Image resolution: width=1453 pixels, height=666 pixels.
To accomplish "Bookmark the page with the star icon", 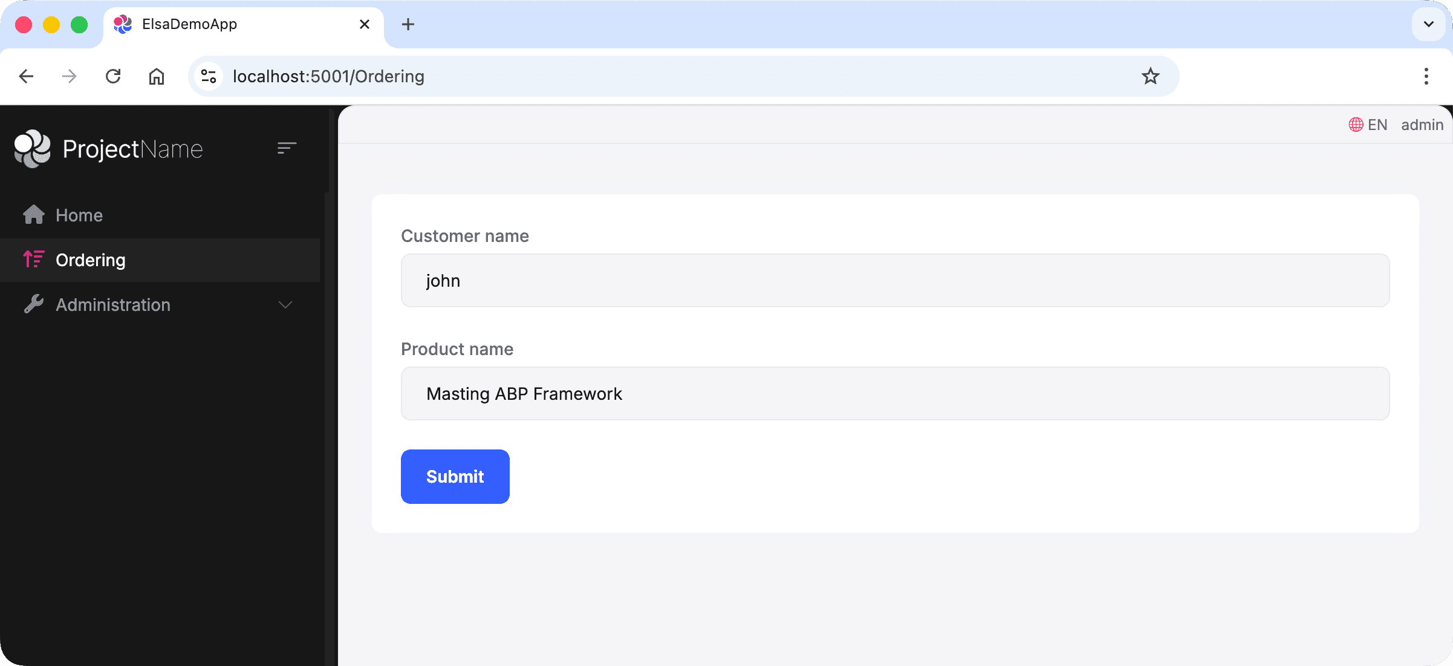I will (1149, 76).
